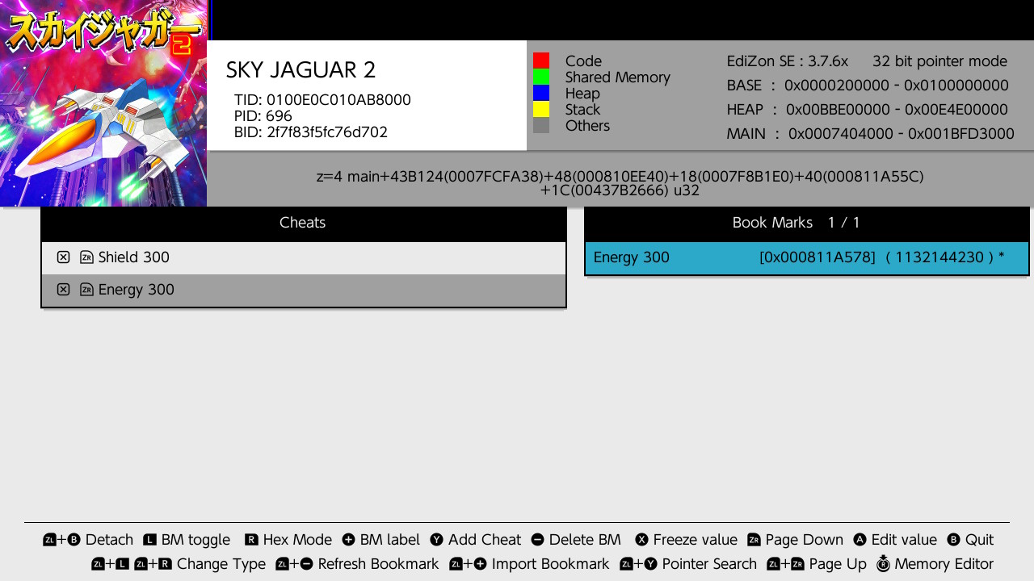Screen dimensions: 1034x581
Task: Tap the R button glyph beside Hex Mode
Action: click(251, 540)
